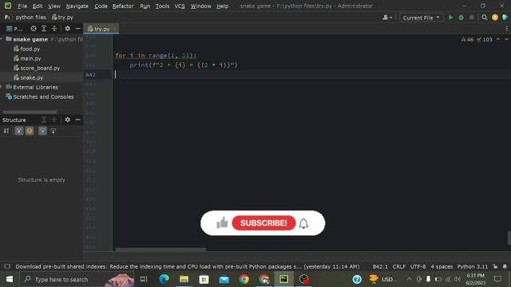Open main.py in the project tree
Image resolution: width=511 pixels, height=287 pixels.
(27, 58)
